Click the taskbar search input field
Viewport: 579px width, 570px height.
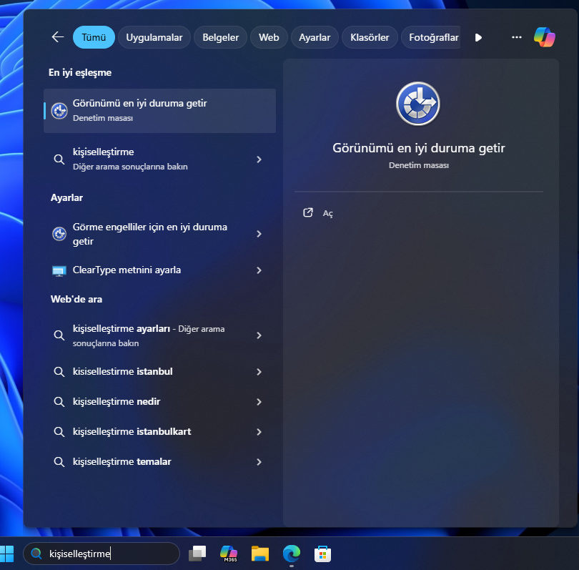(102, 554)
